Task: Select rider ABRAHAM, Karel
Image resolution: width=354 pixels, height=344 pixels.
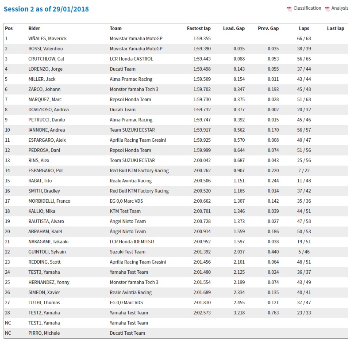Action: click(46, 231)
